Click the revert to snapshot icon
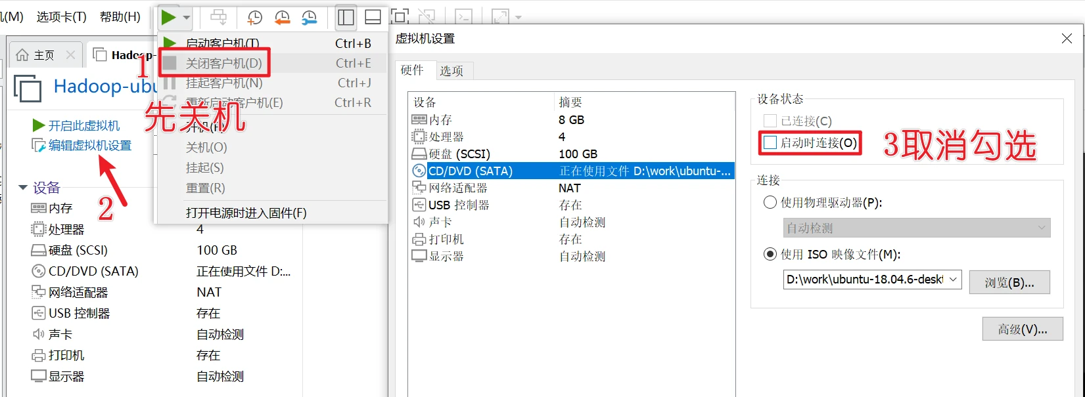The height and width of the screenshot is (397, 1085). (282, 18)
